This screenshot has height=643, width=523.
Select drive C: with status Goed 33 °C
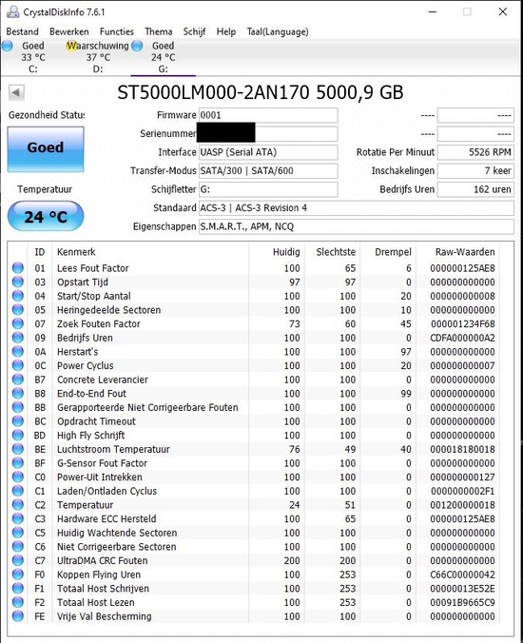[32, 57]
